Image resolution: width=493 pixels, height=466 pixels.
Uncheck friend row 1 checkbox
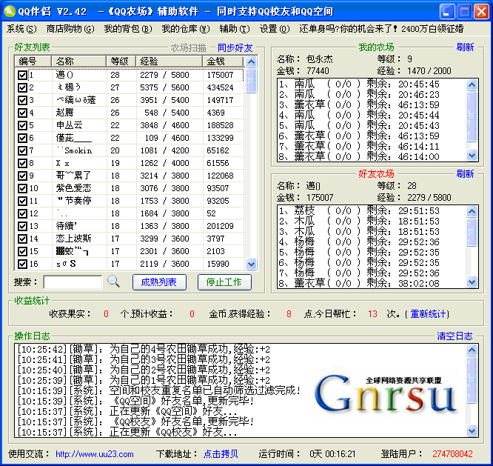tap(22, 75)
